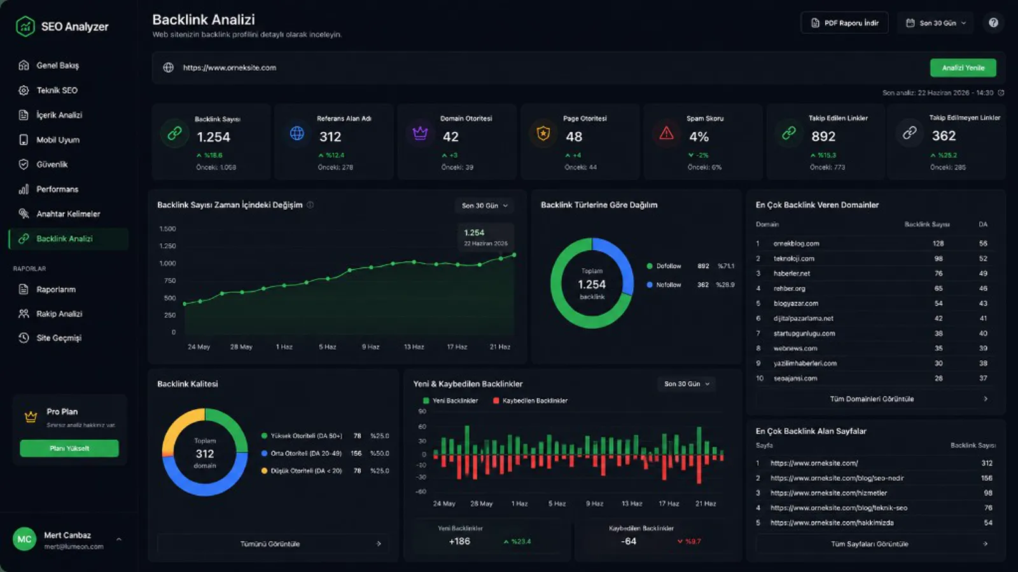Image resolution: width=1018 pixels, height=572 pixels.
Task: Expand Tümünü Görüntüle arrow in Backlink Kalitesi
Action: click(x=379, y=543)
